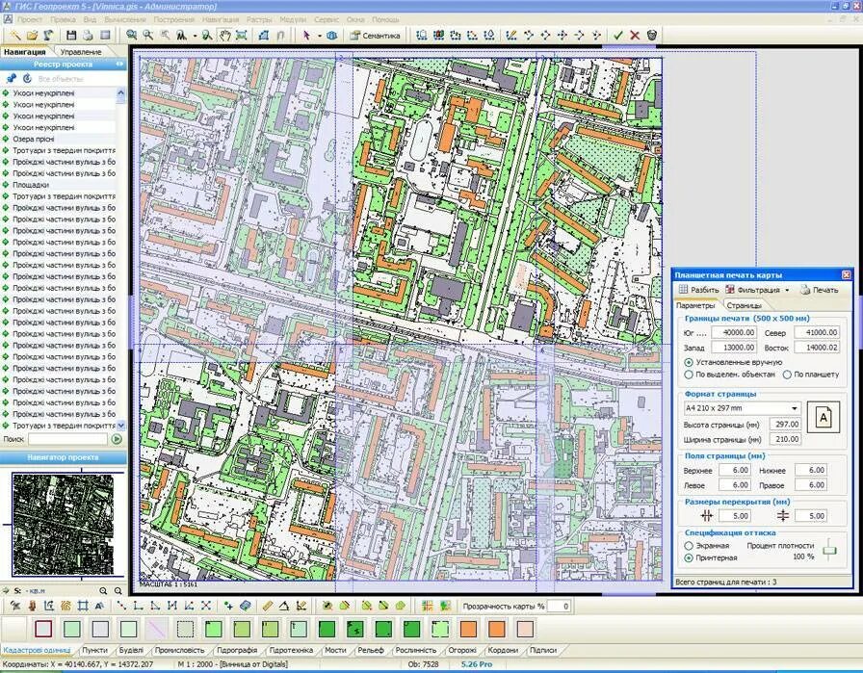Close the Планшетная печать карты dialog

(847, 274)
